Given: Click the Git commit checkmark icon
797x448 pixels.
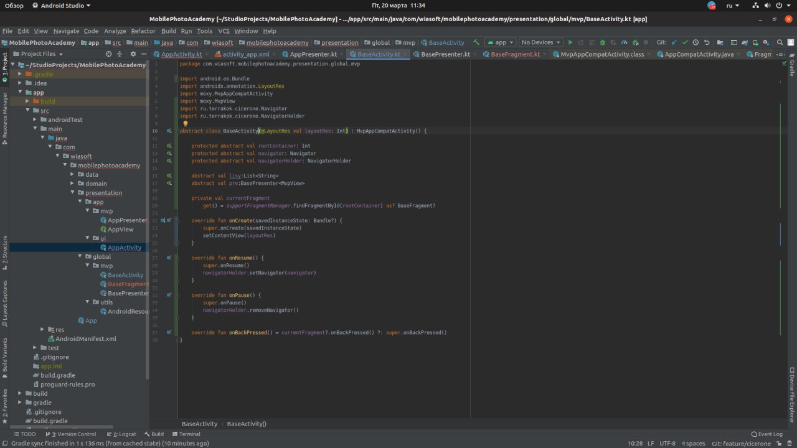Looking at the screenshot, I should pos(685,42).
